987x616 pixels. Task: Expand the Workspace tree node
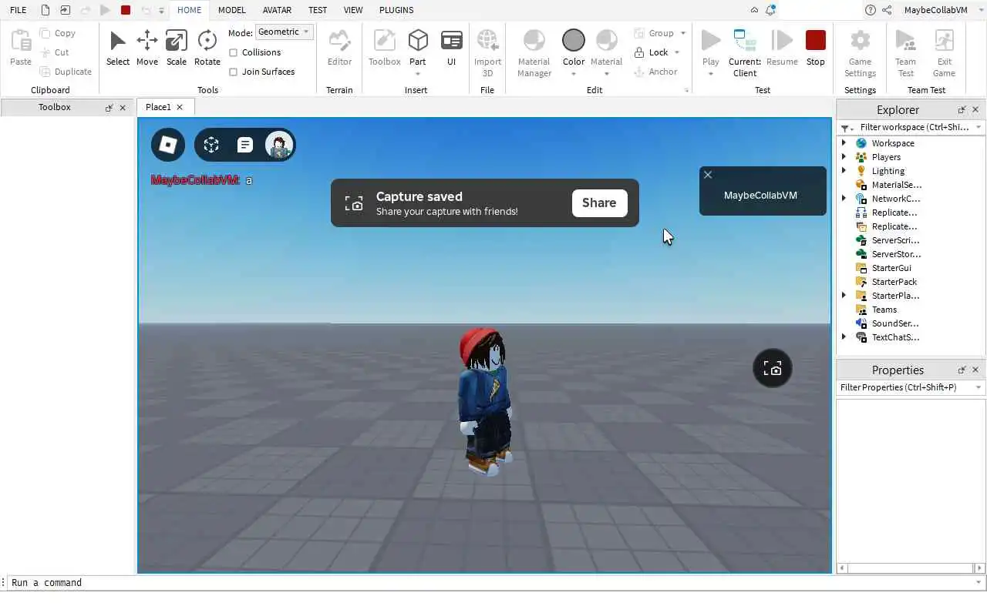pyautogui.click(x=844, y=143)
